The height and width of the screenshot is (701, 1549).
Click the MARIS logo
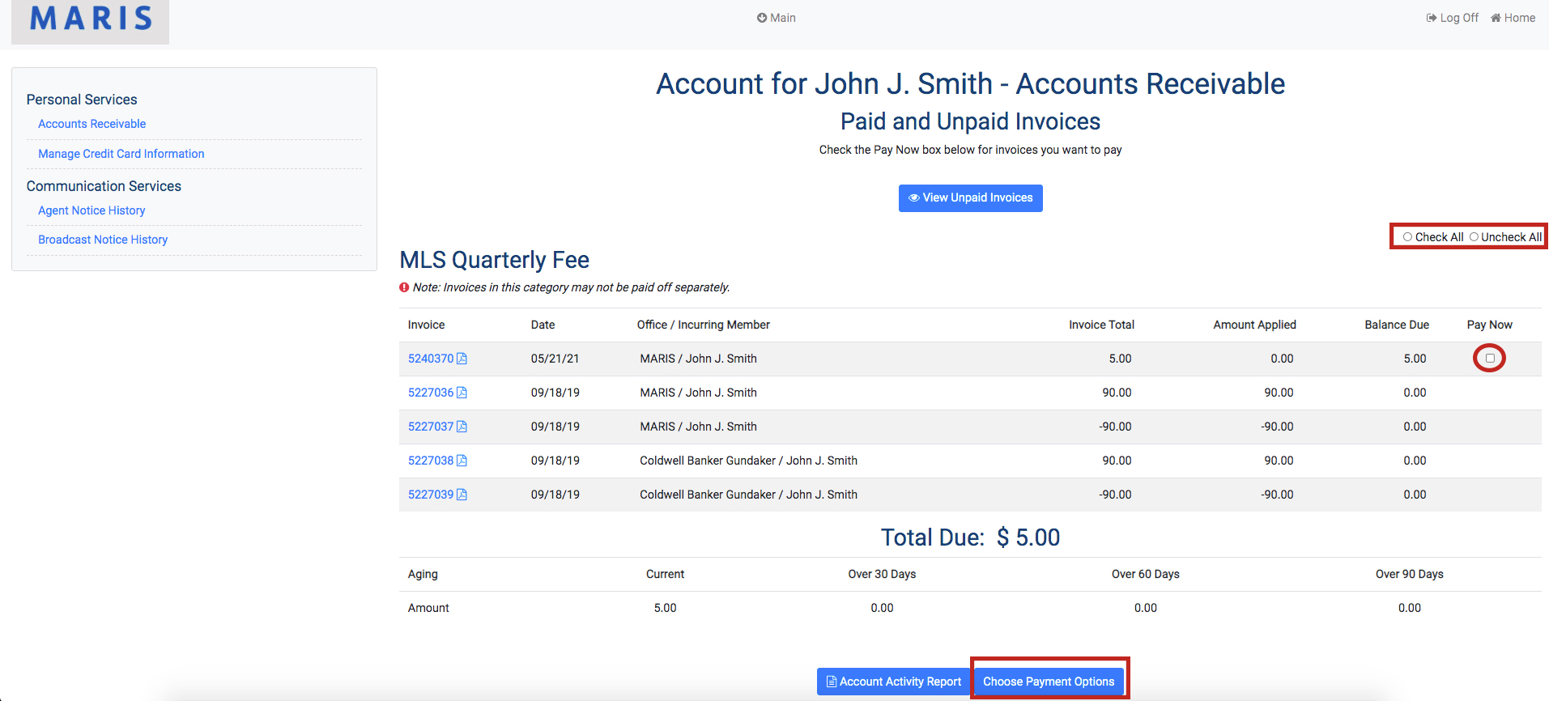(x=91, y=19)
